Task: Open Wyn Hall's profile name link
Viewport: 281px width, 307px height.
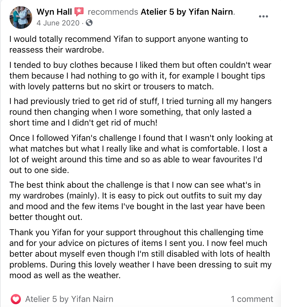Action: (x=54, y=12)
